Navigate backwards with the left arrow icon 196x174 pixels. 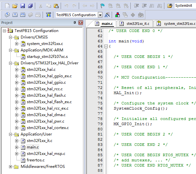point(85,6)
